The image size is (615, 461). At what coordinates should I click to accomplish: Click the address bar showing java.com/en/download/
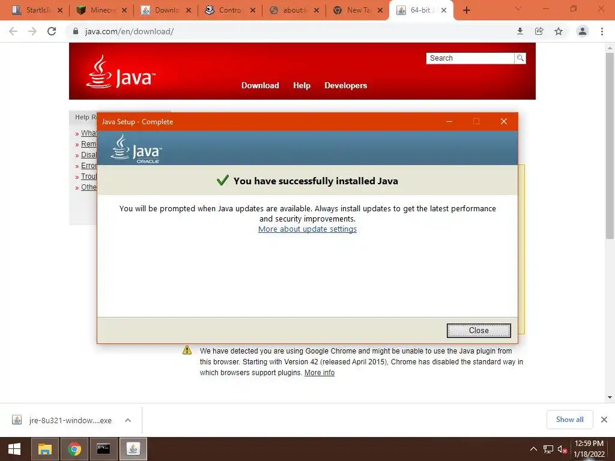click(290, 31)
